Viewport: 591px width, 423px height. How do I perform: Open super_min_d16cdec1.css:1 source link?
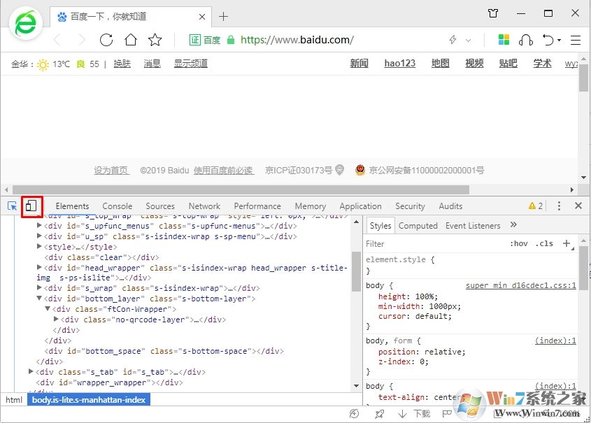coord(520,286)
